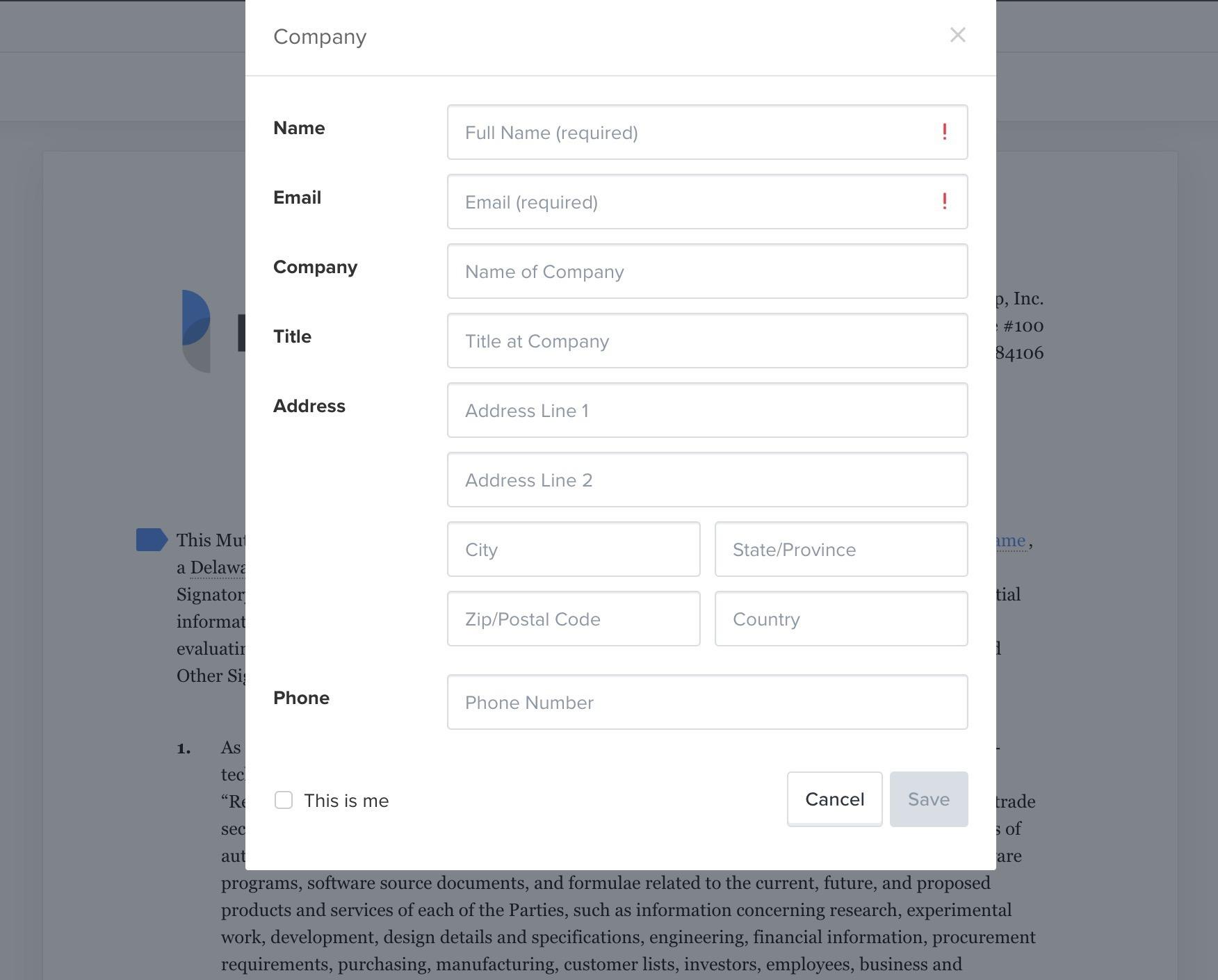Viewport: 1218px width, 980px height.
Task: Focus the Full Name input field
Action: [707, 132]
